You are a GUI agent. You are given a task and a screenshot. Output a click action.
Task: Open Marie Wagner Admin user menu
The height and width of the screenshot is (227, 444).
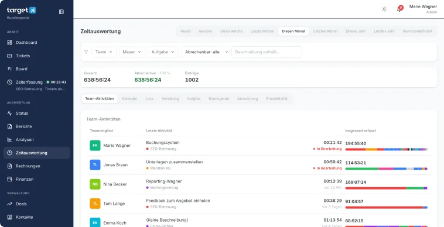click(x=423, y=9)
